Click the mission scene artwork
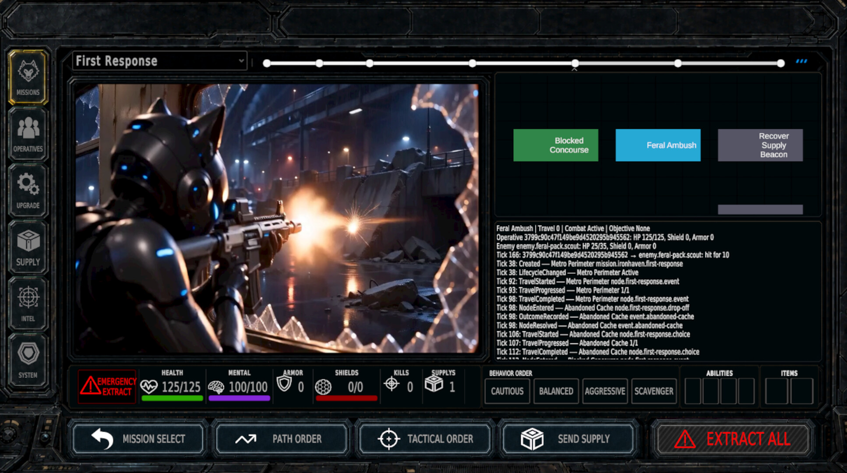Viewport: 847px width, 473px height. point(277,218)
